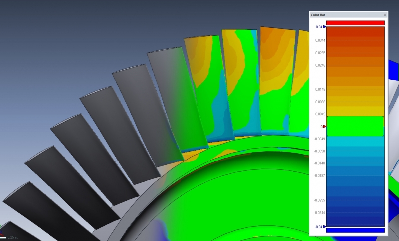Image resolution: width=399 pixels, height=241 pixels.
Task: Click the lower limit marker at -0.04
Action: click(325, 227)
